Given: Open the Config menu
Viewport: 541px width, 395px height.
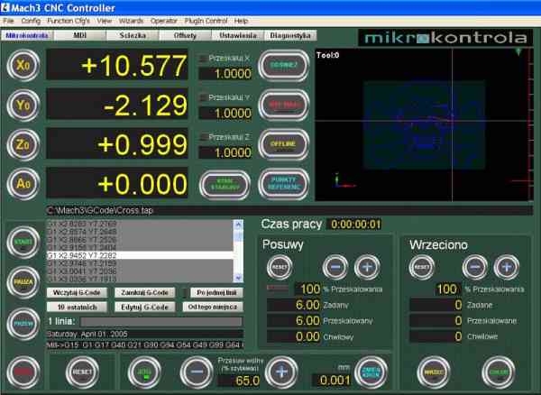Looking at the screenshot, I should click(x=31, y=21).
